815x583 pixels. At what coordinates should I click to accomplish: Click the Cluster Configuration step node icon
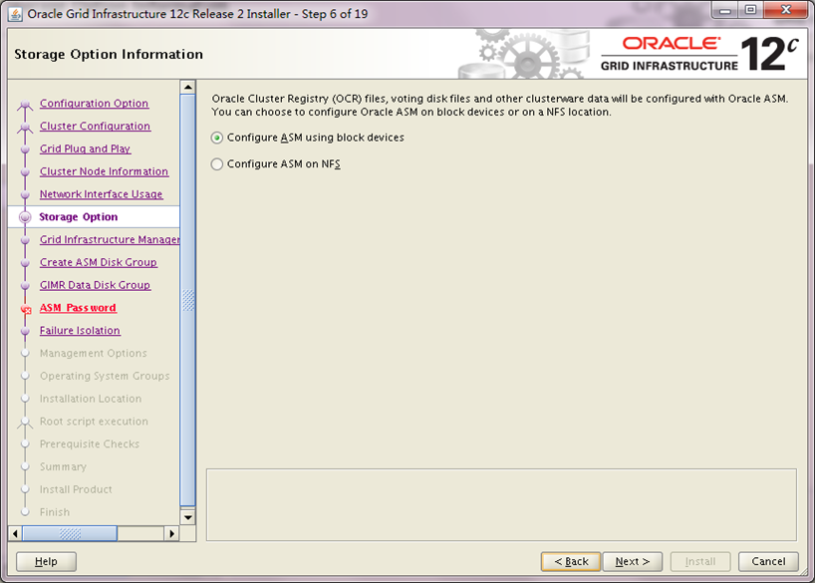[26, 127]
